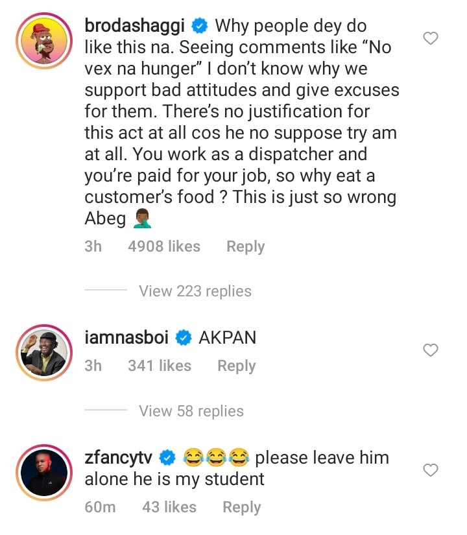Expand View 58 replies

point(191,410)
